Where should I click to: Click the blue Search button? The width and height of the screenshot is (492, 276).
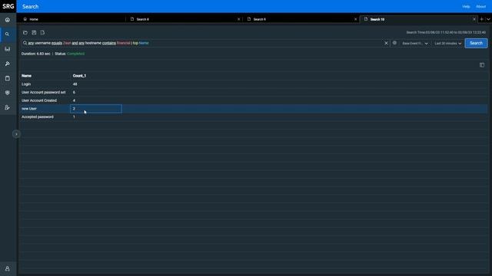tap(476, 43)
